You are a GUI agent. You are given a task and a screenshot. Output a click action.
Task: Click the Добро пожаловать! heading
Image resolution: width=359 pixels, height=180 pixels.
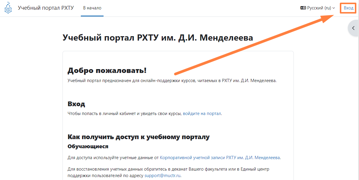(x=107, y=71)
